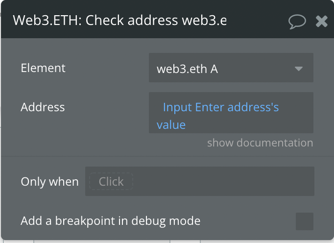This screenshot has width=334, height=243.
Task: Close the Web3.ETH action property panel
Action: tap(321, 22)
